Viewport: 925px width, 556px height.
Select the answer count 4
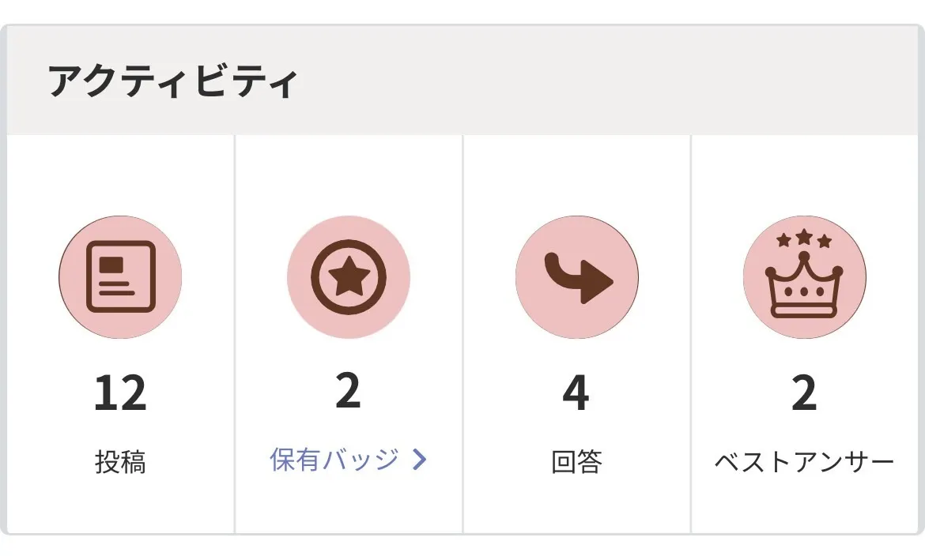(576, 393)
